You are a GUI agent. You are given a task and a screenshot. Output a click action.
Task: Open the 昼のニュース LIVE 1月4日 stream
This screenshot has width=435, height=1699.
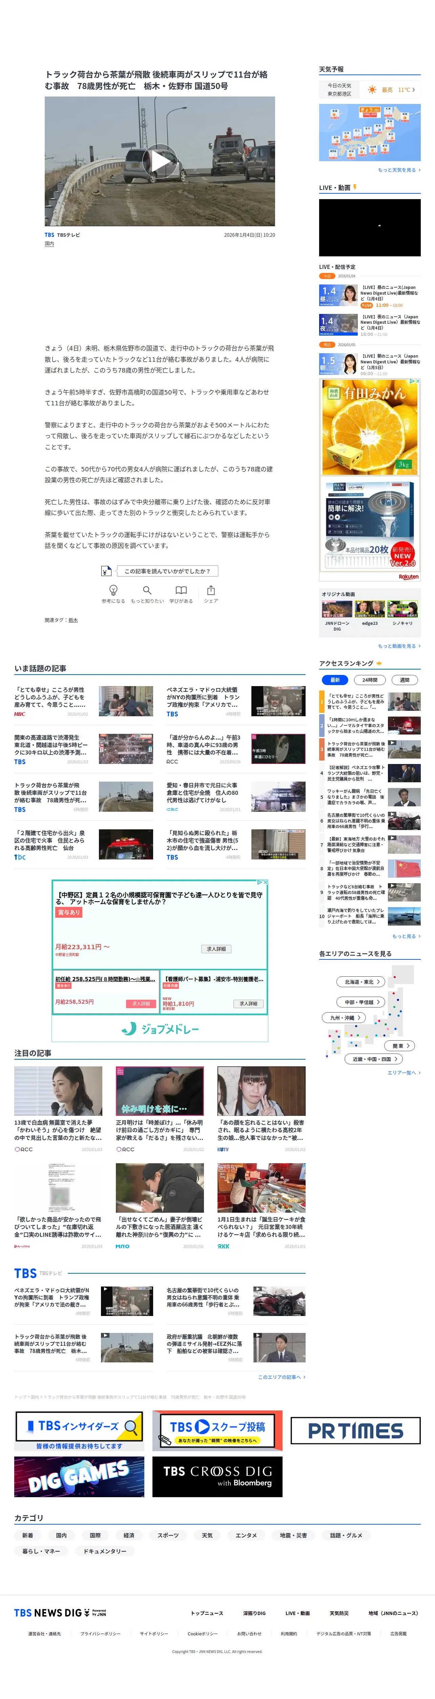[x=370, y=297]
